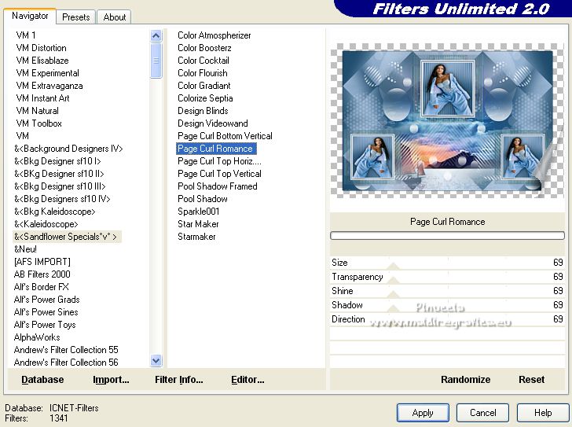Viewport: 572px width, 427px height.
Task: Click the filter preview image
Action: tap(447, 120)
